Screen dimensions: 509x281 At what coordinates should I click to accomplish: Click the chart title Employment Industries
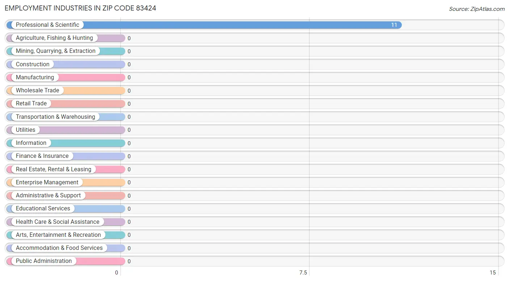click(80, 8)
